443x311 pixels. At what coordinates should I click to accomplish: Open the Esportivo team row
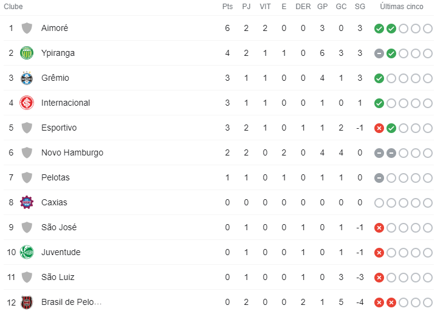(x=219, y=128)
